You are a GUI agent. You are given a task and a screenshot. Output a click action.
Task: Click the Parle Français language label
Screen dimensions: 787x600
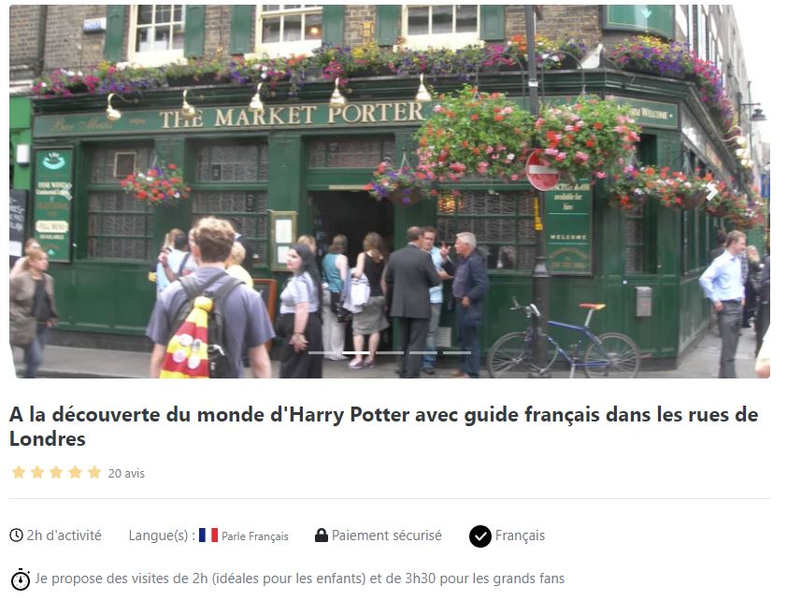[x=255, y=536]
